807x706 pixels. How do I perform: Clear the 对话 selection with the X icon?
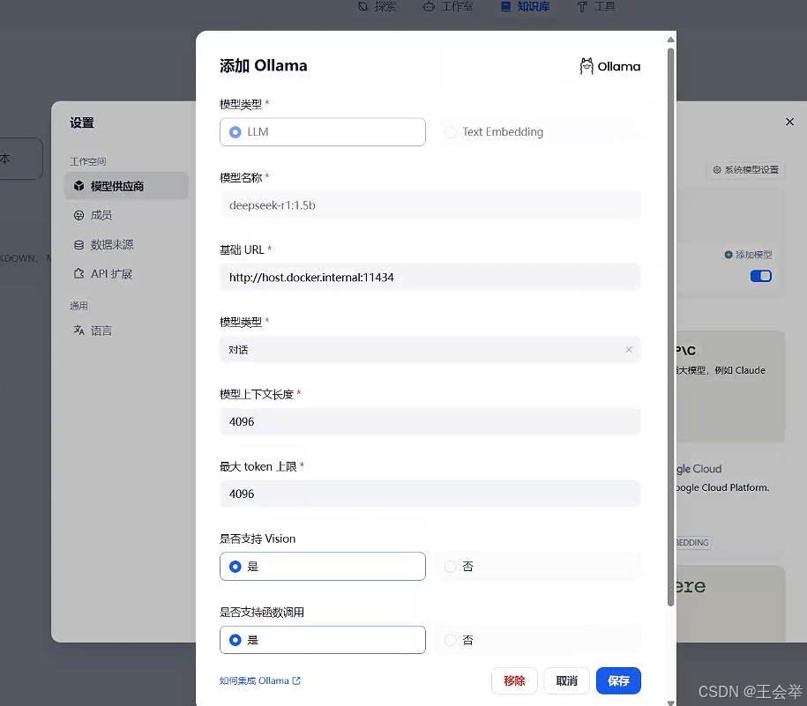[x=629, y=350]
